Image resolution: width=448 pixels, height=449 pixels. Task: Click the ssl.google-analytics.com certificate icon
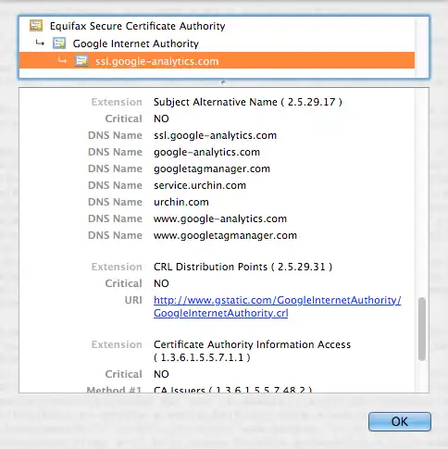pyautogui.click(x=81, y=61)
